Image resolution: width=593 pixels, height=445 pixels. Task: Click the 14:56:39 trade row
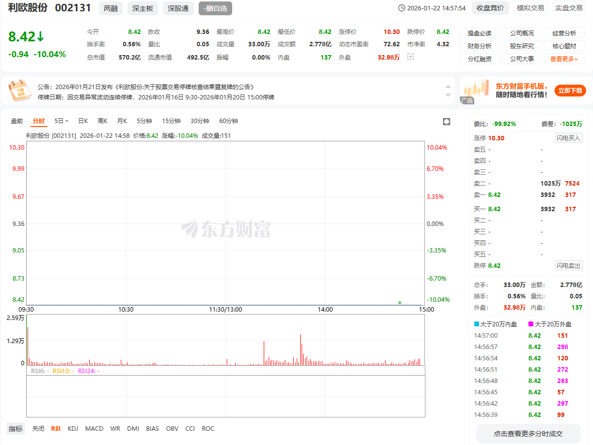pos(528,415)
